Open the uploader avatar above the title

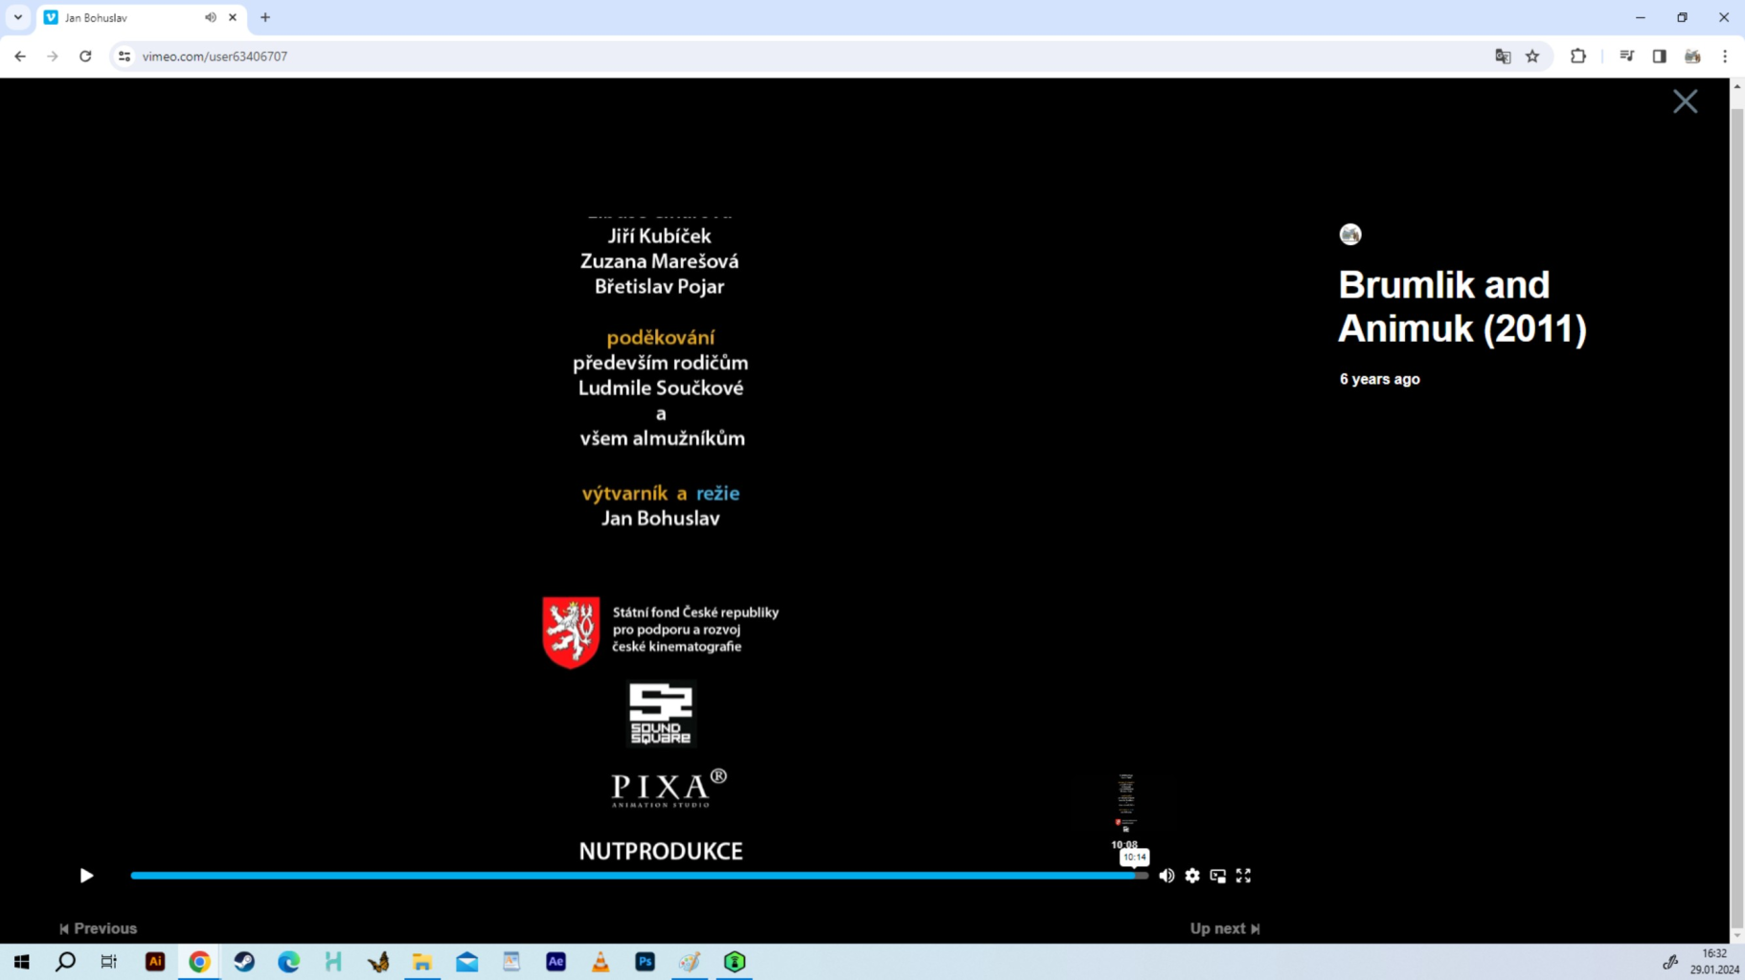point(1350,234)
